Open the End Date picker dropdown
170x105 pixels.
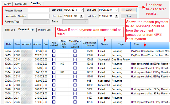tap(117, 10)
